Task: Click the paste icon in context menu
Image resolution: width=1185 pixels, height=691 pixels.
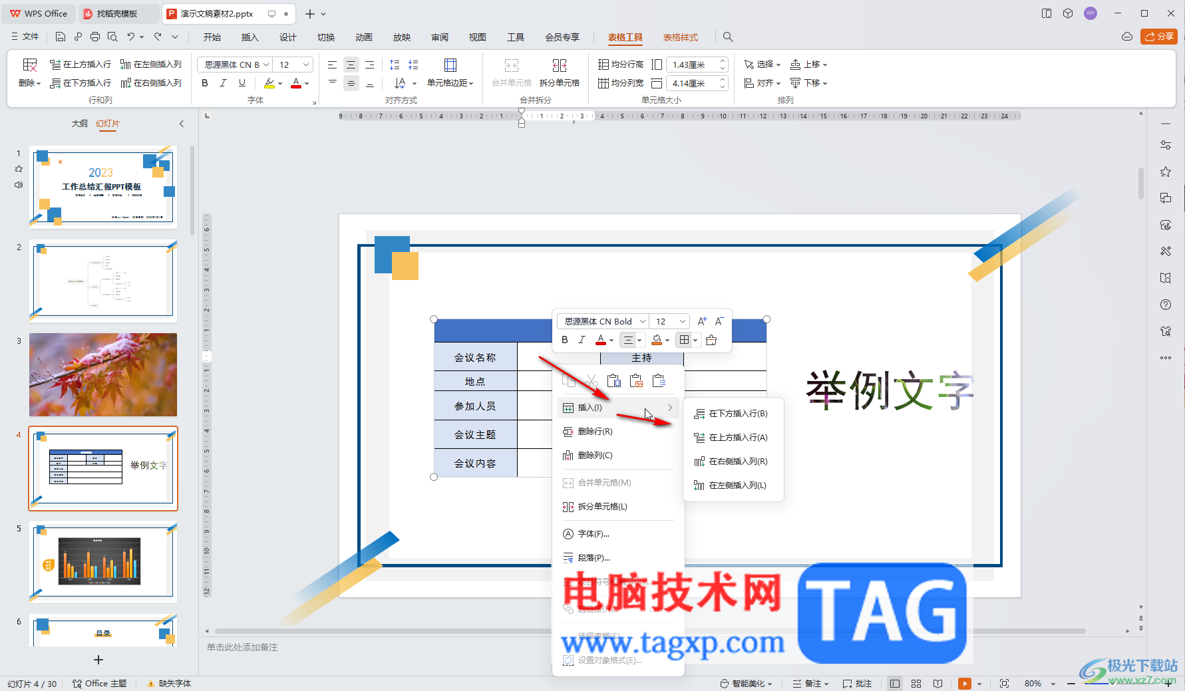Action: click(x=614, y=381)
